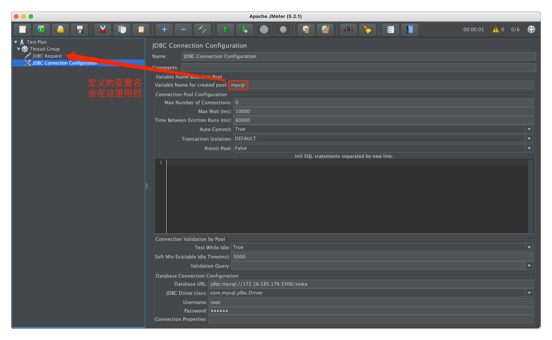Collapse the Thread Group tree node

coord(18,49)
